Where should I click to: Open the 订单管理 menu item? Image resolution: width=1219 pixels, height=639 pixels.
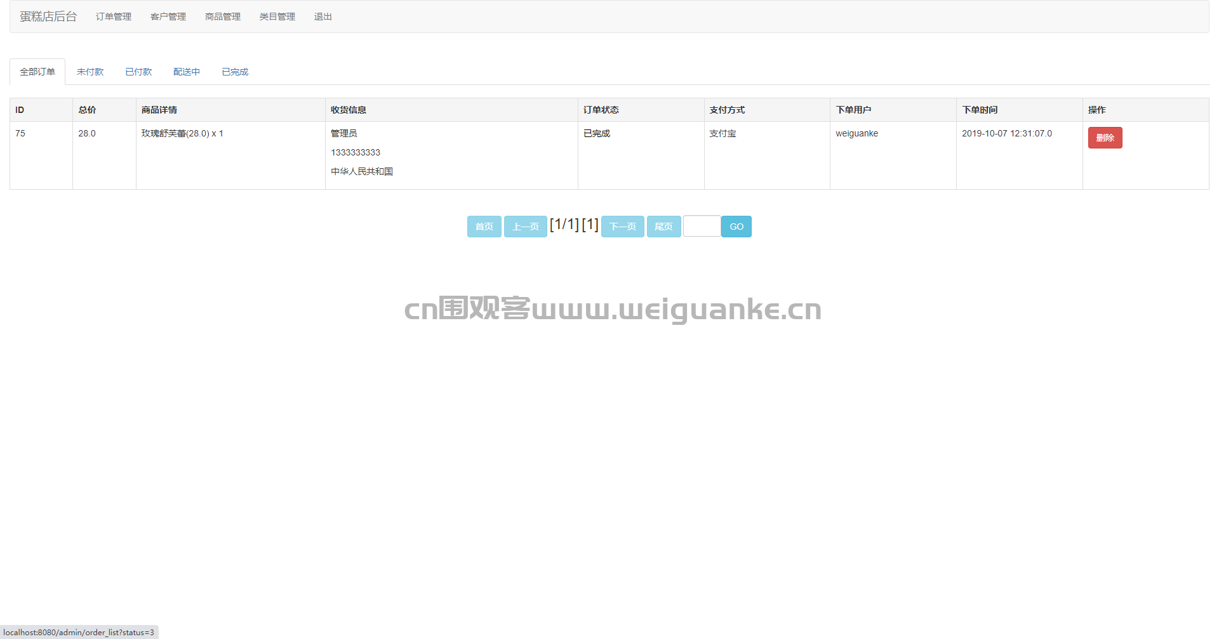(x=114, y=16)
